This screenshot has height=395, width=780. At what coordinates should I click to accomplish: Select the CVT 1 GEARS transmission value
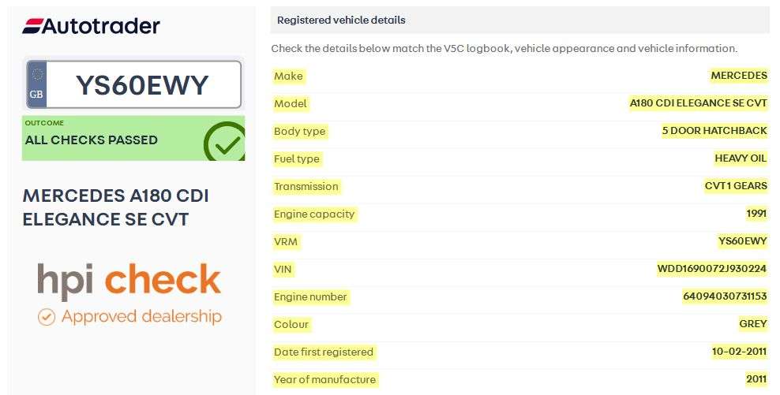click(x=735, y=186)
